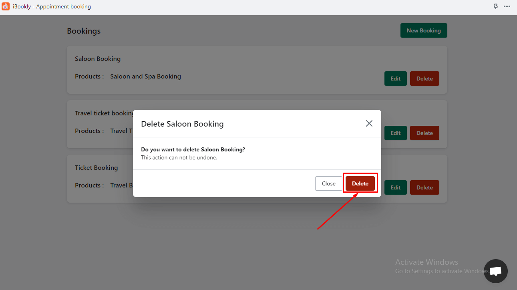Select the Saloon Booking card title

click(98, 59)
